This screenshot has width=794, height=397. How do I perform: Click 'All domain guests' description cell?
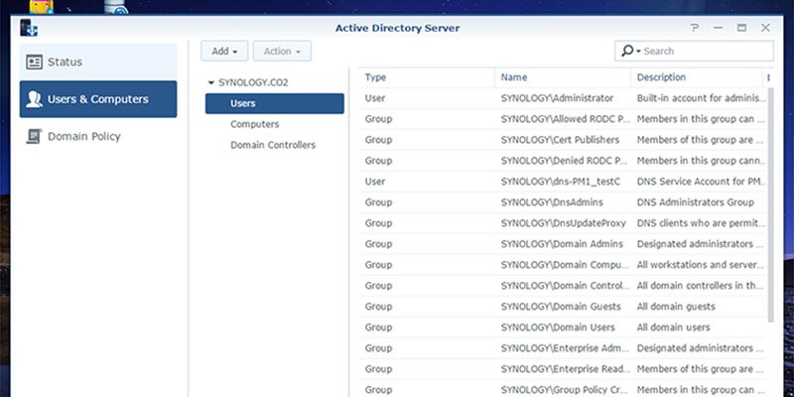coord(676,307)
